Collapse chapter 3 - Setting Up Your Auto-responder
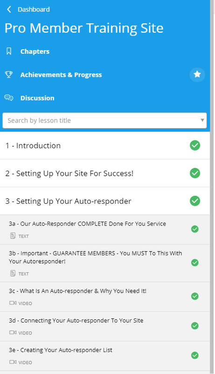Screen dimensions: 215x374 [x=104, y=201]
